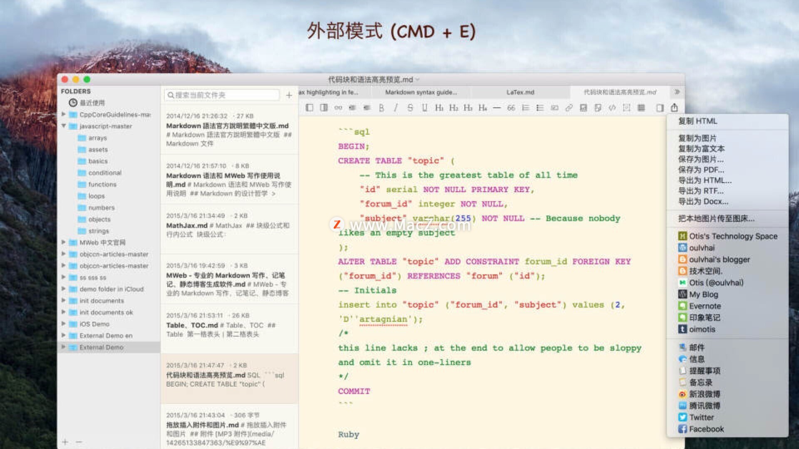799x449 pixels.
Task: Toggle the right preview pane icon
Action: tap(660, 108)
